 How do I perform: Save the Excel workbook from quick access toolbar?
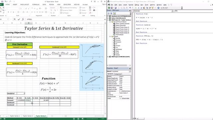coord(2,1)
